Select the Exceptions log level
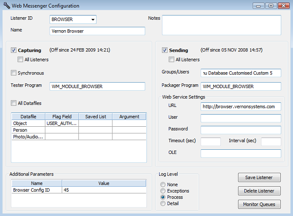The height and width of the screenshot is (216, 293). 163,191
